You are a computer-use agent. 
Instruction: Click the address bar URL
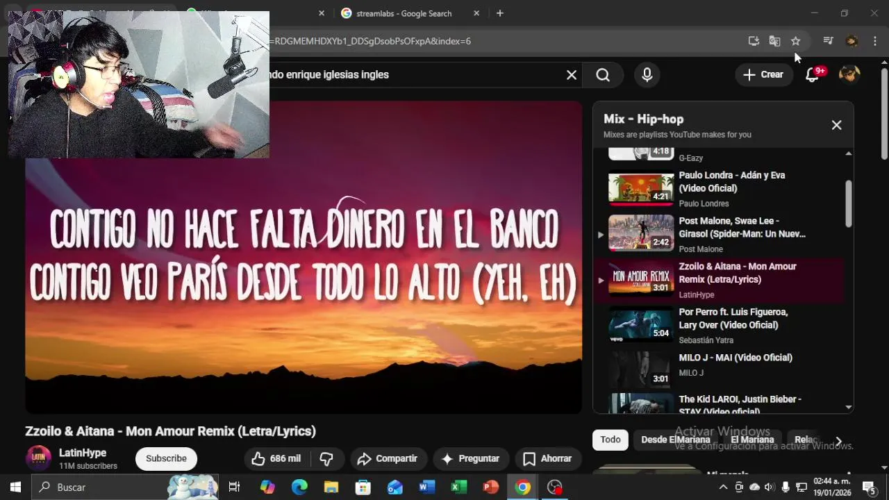point(370,41)
